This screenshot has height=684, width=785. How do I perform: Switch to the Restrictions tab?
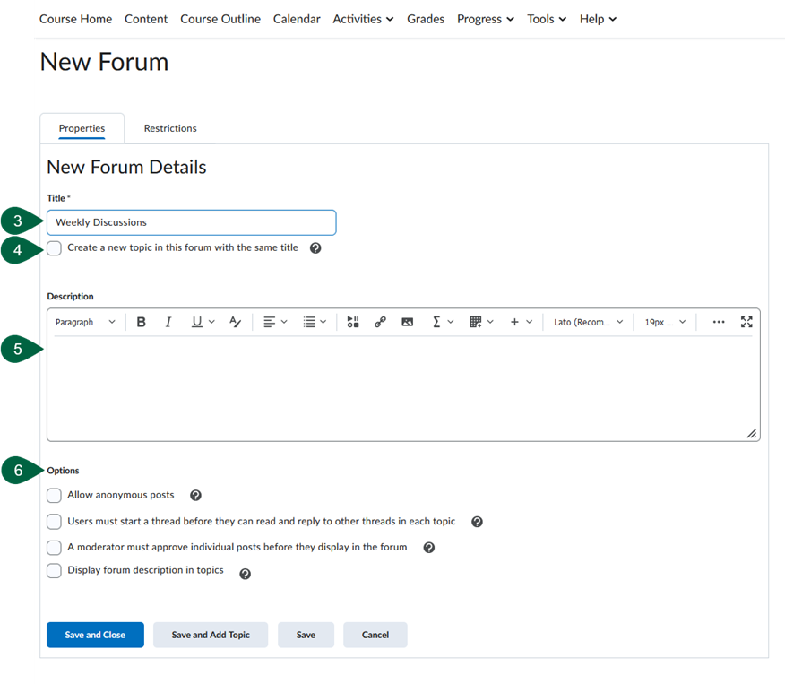click(169, 128)
